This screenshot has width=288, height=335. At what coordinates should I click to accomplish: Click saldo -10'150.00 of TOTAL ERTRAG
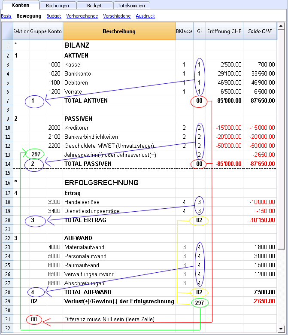pos(260,220)
